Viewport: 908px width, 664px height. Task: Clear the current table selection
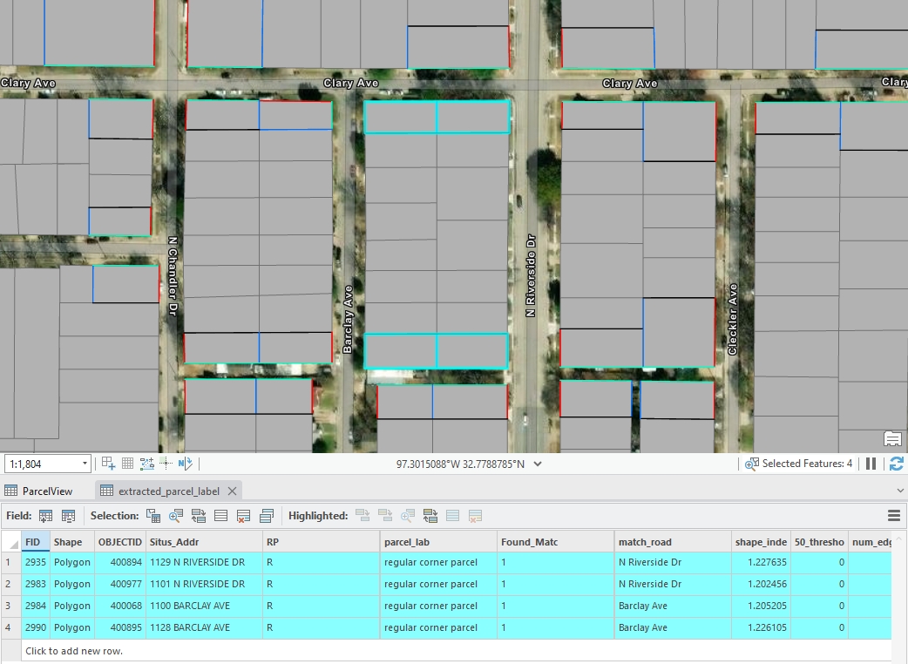[221, 516]
